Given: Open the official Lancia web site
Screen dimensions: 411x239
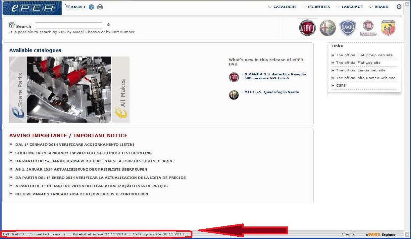Looking at the screenshot, I should [361, 70].
